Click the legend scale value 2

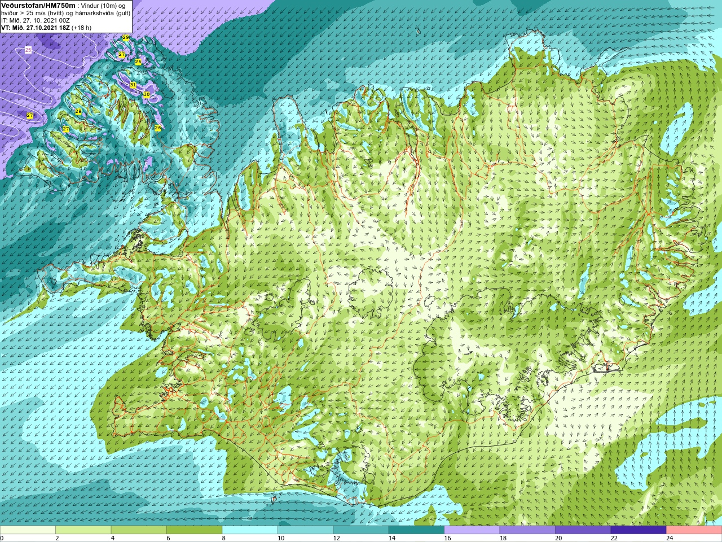tap(57, 538)
